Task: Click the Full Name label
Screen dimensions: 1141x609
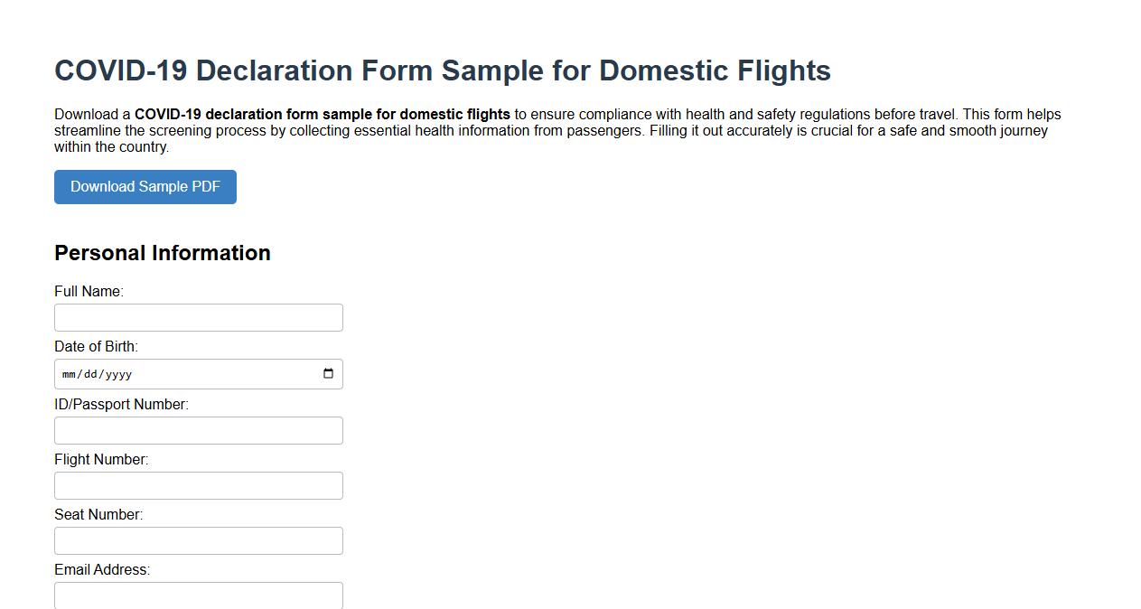Action: [x=89, y=291]
